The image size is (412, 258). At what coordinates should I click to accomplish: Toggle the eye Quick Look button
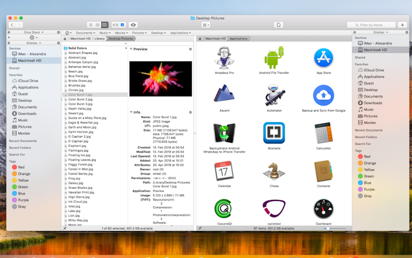pyautogui.click(x=133, y=25)
